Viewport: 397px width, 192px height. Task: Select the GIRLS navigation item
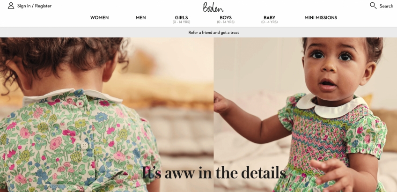181,18
